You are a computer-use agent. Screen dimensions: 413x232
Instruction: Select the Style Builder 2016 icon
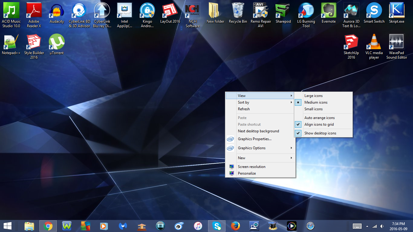coord(34,47)
